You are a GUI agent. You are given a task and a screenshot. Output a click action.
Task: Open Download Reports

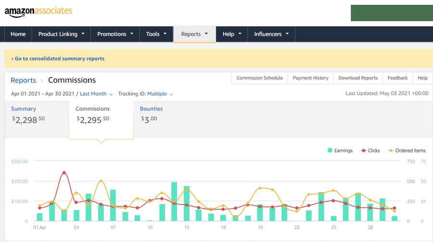coord(358,78)
